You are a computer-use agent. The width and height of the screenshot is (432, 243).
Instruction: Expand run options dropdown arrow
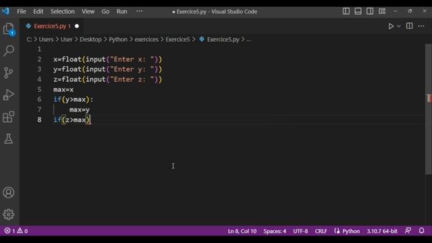399,26
